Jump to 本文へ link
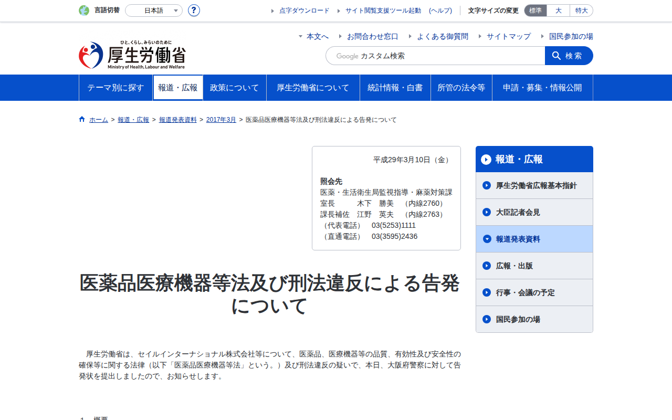 pos(318,36)
